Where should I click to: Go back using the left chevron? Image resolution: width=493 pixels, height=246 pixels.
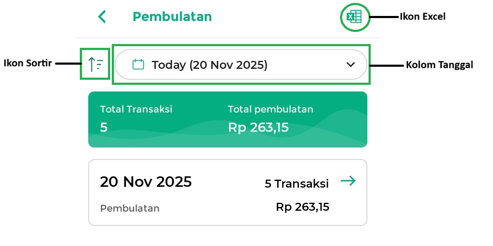[x=102, y=17]
